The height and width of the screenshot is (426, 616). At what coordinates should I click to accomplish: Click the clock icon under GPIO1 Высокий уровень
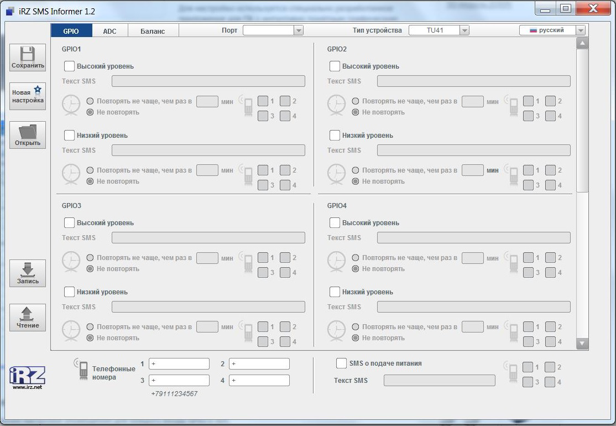click(71, 105)
